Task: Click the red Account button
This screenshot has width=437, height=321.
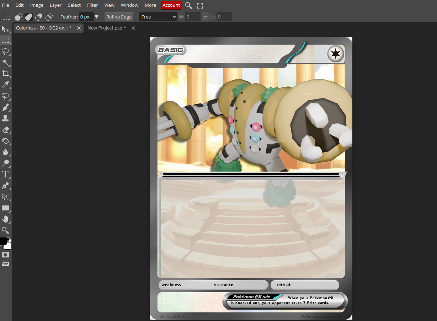Action: (171, 5)
